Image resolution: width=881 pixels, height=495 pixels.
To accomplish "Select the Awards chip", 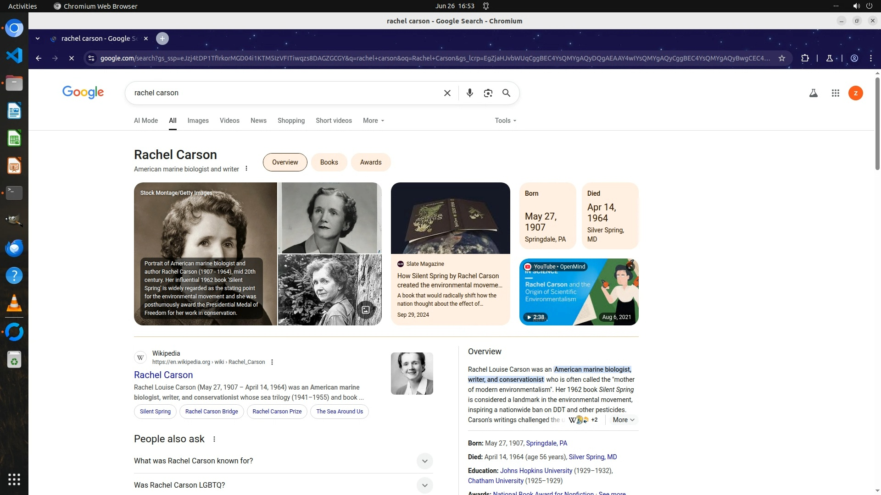I will point(370,162).
